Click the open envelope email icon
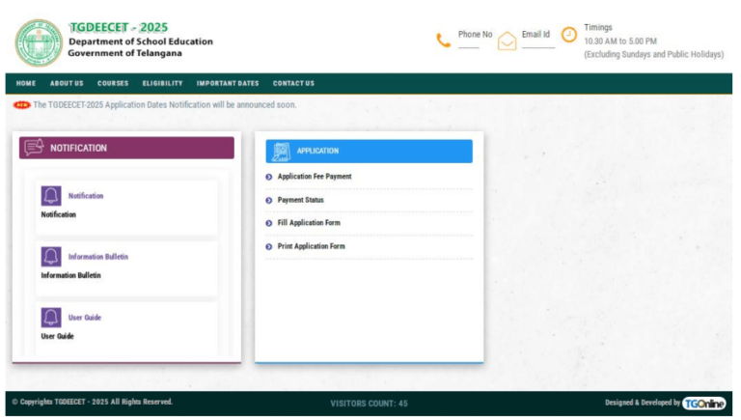The width and height of the screenshot is (741, 420). (508, 42)
